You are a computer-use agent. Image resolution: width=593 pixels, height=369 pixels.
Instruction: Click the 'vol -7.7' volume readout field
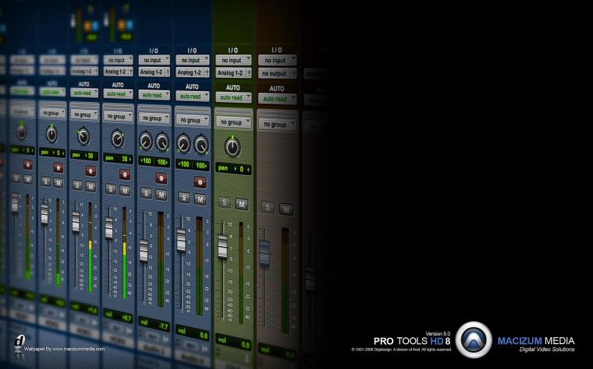(x=154, y=325)
